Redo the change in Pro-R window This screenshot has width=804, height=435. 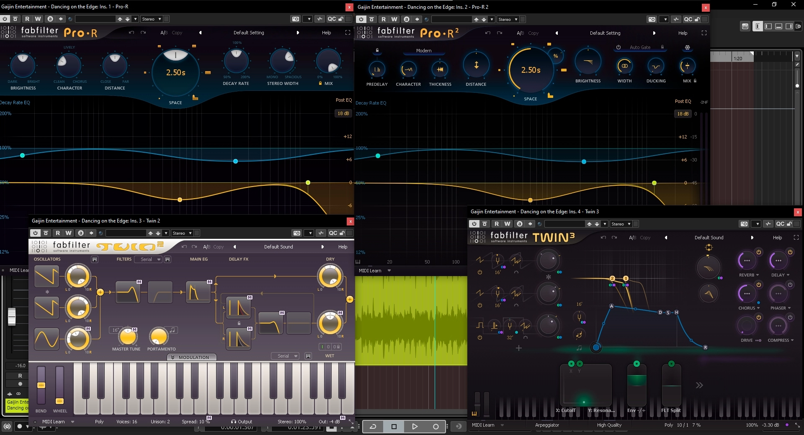point(143,33)
